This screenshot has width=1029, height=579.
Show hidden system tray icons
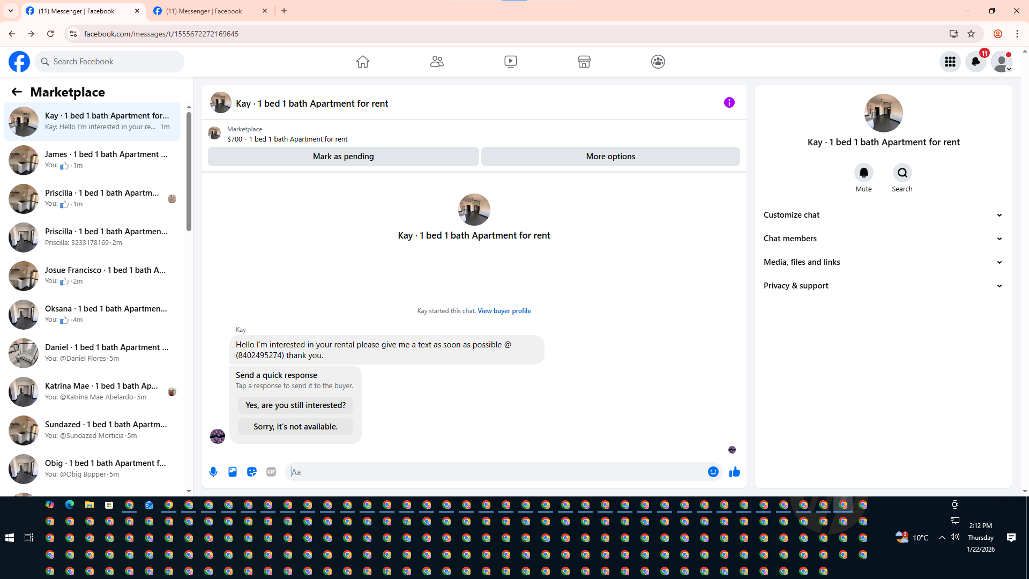pyautogui.click(x=942, y=538)
